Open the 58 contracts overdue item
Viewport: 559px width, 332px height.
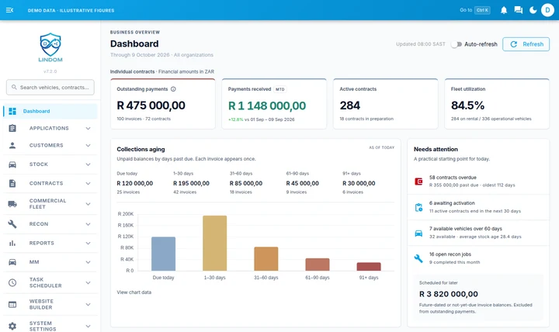click(x=478, y=182)
